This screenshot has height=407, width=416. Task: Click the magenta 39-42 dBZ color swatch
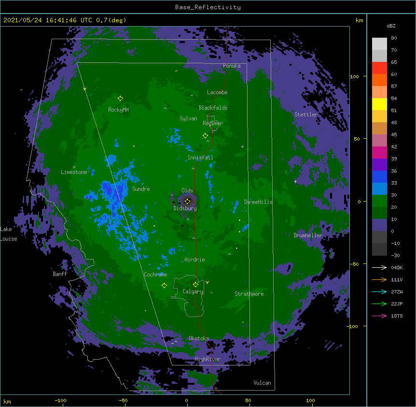coord(379,152)
